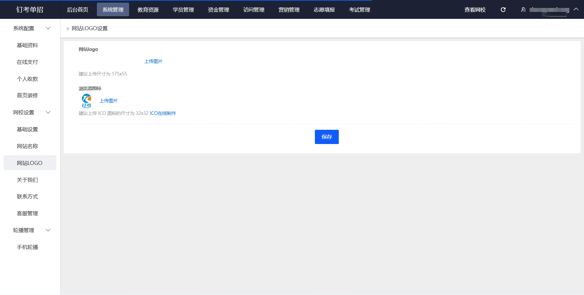This screenshot has width=584, height=295.
Task: Collapse the 系统配置 sidebar section
Action: click(48, 28)
